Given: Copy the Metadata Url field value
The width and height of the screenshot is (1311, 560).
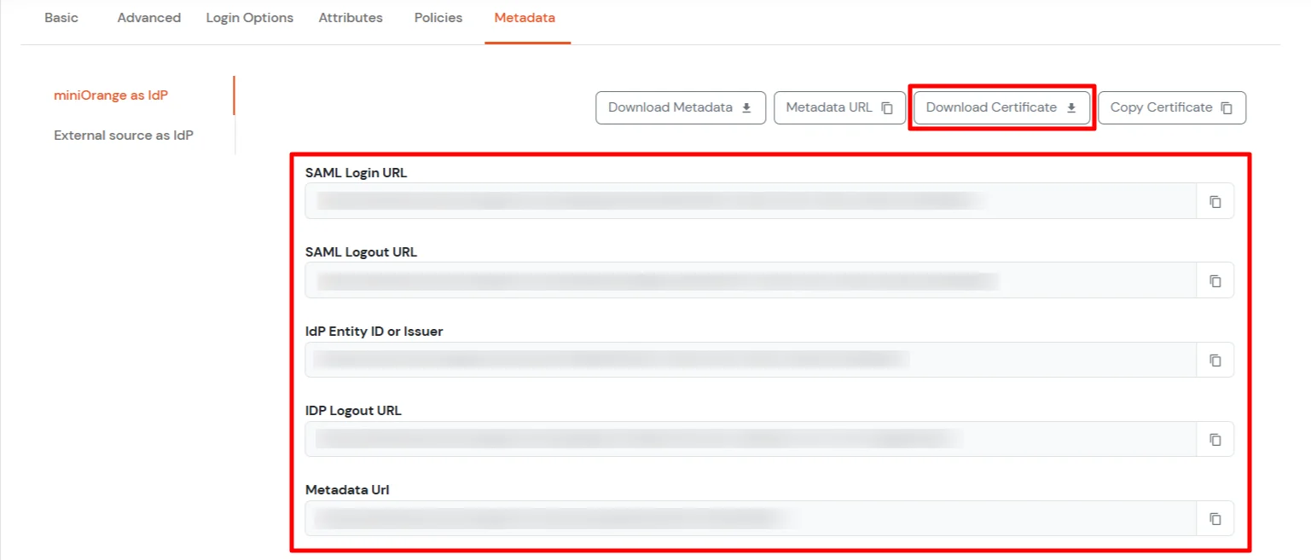Looking at the screenshot, I should (1215, 517).
